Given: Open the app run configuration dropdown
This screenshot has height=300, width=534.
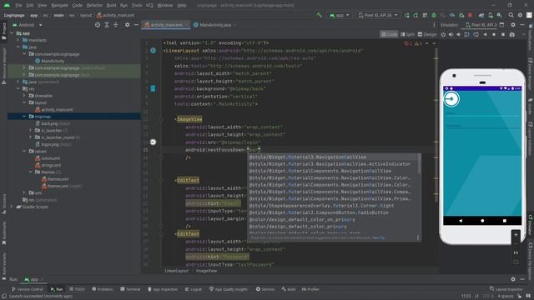Looking at the screenshot, I should coord(340,15).
